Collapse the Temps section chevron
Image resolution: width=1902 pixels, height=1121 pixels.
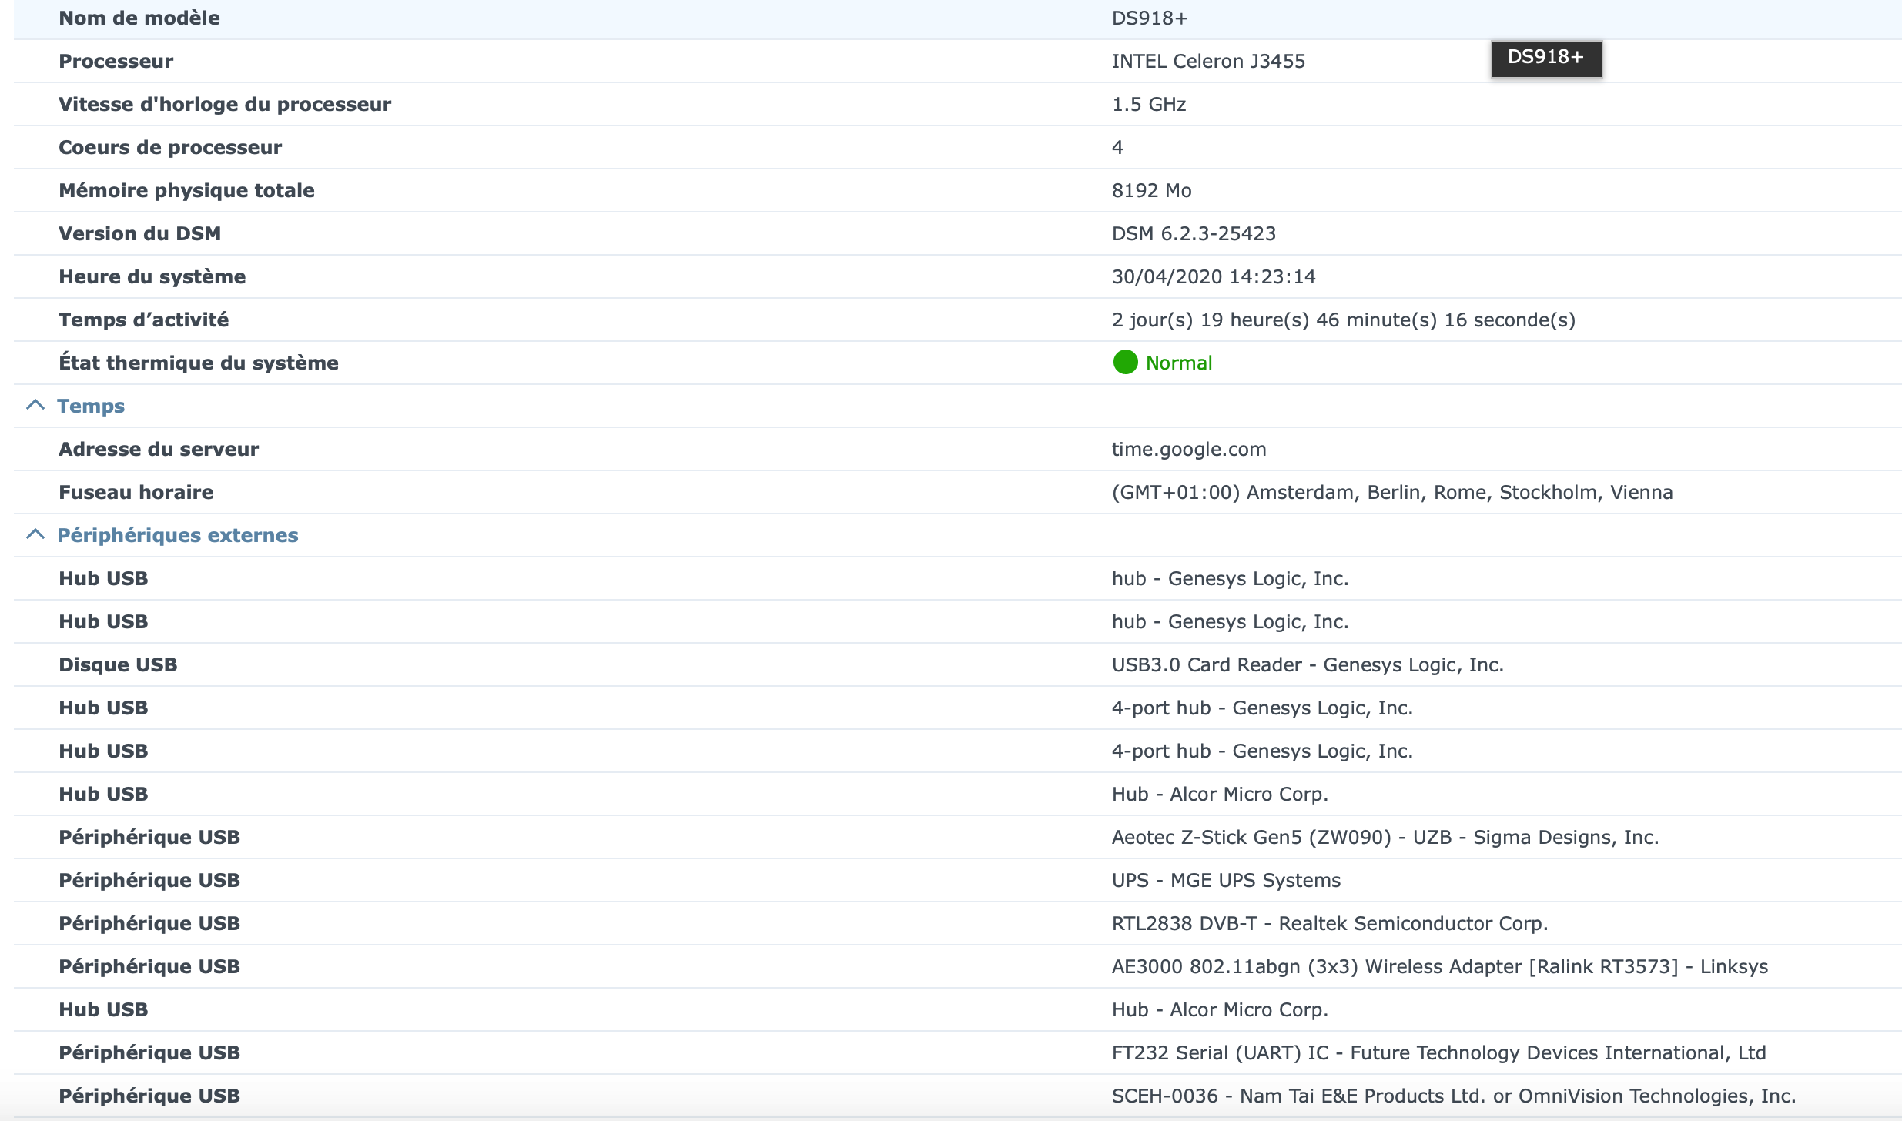pyautogui.click(x=35, y=405)
